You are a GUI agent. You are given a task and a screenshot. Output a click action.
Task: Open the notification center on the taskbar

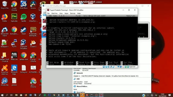pos(169,95)
